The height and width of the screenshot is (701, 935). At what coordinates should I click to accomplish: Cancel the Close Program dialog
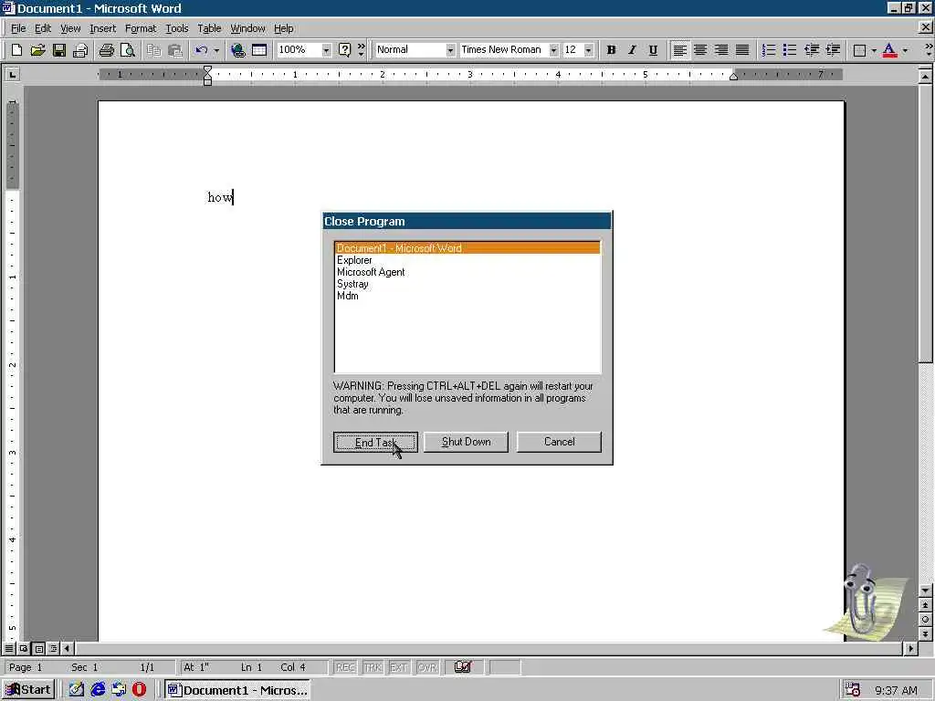click(x=559, y=442)
